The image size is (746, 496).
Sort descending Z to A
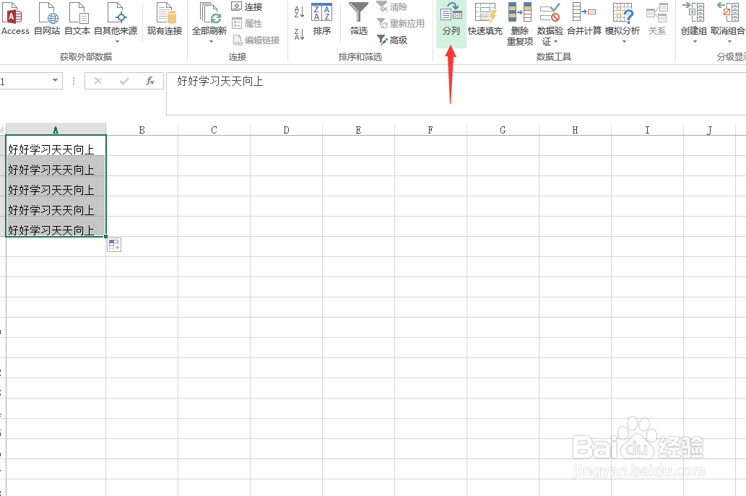[299, 34]
